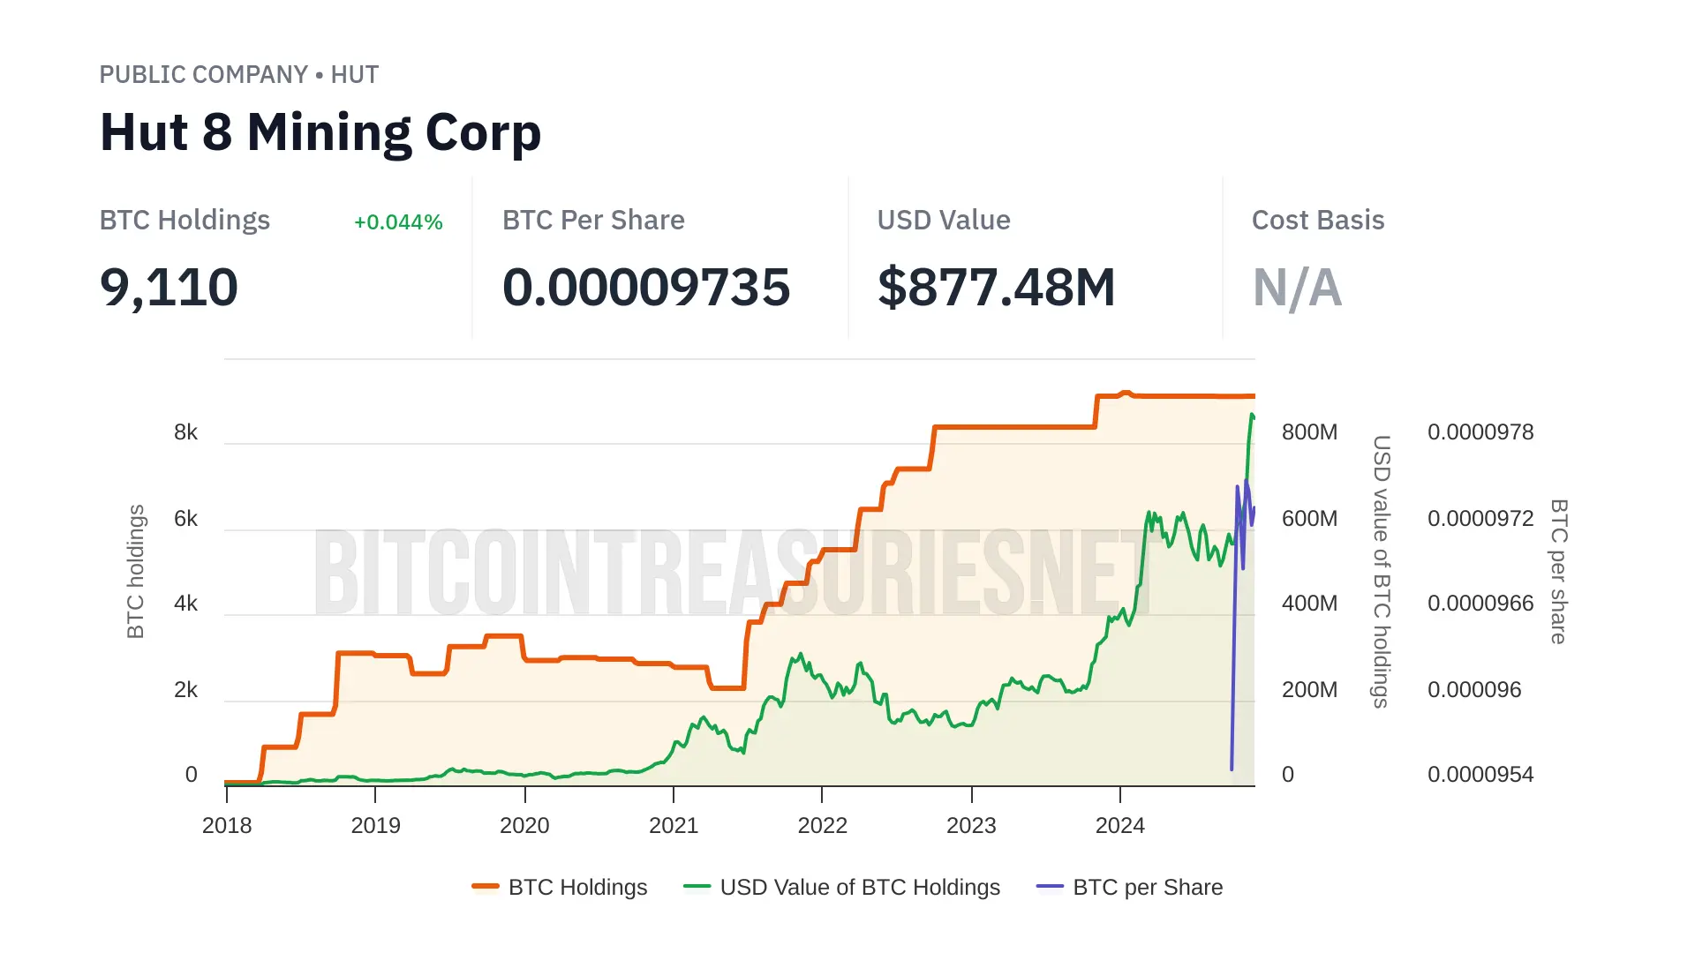Click the orange BTC Holdings legend line marker
1695x953 pixels.
[x=486, y=887]
